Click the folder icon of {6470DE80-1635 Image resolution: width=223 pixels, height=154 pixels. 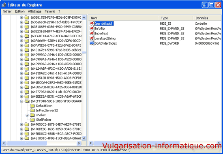(x=27, y=129)
